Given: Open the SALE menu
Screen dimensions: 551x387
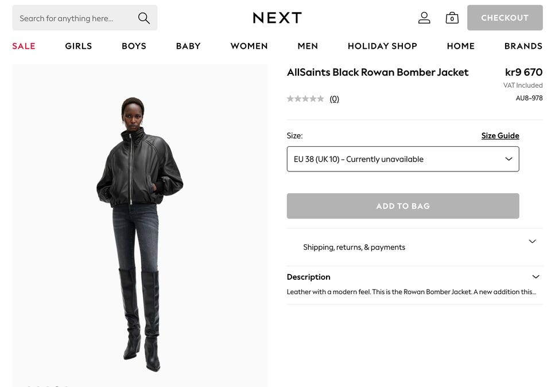Looking at the screenshot, I should pos(24,46).
